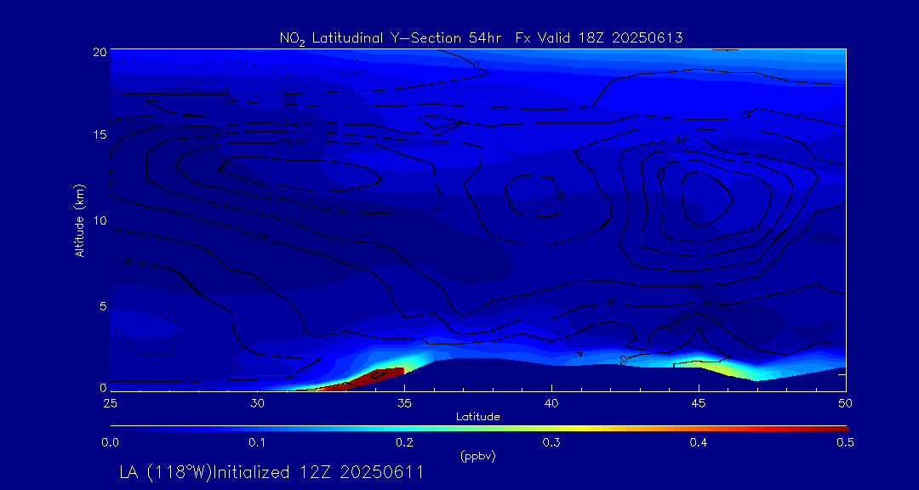
Task: Click the "30" contour line label
Action: [660, 174]
